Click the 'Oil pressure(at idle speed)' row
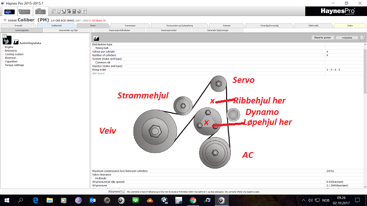The height and width of the screenshot is (206, 367). pyautogui.click(x=227, y=182)
